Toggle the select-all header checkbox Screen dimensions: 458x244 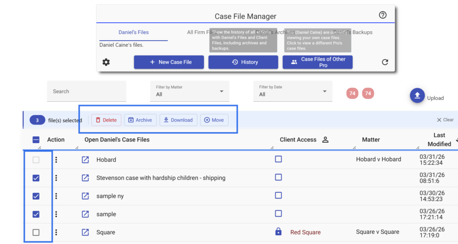click(x=36, y=140)
